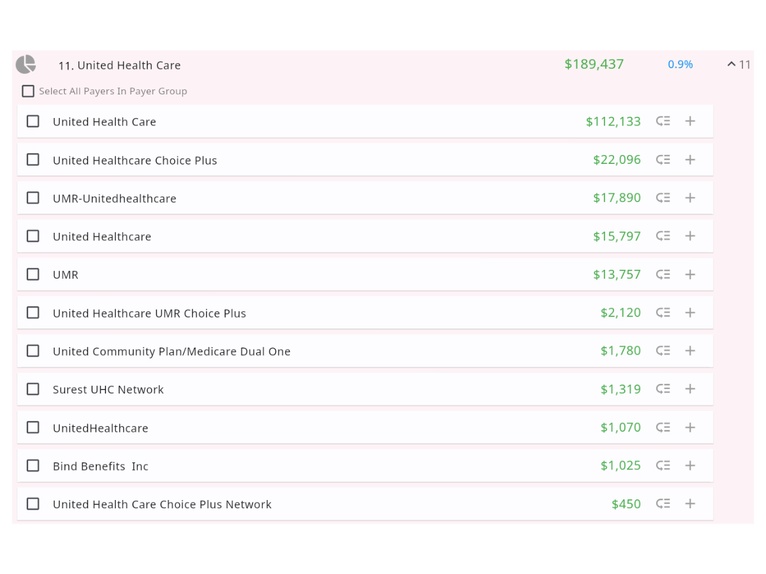The height and width of the screenshot is (574, 766).
Task: Tick the United Healthcare Choice Plus checkbox
Action: coord(33,159)
